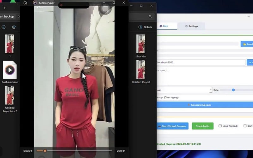The width and height of the screenshot is (253, 158).
Task: Click the Media Player home icon
Action: 25,3
